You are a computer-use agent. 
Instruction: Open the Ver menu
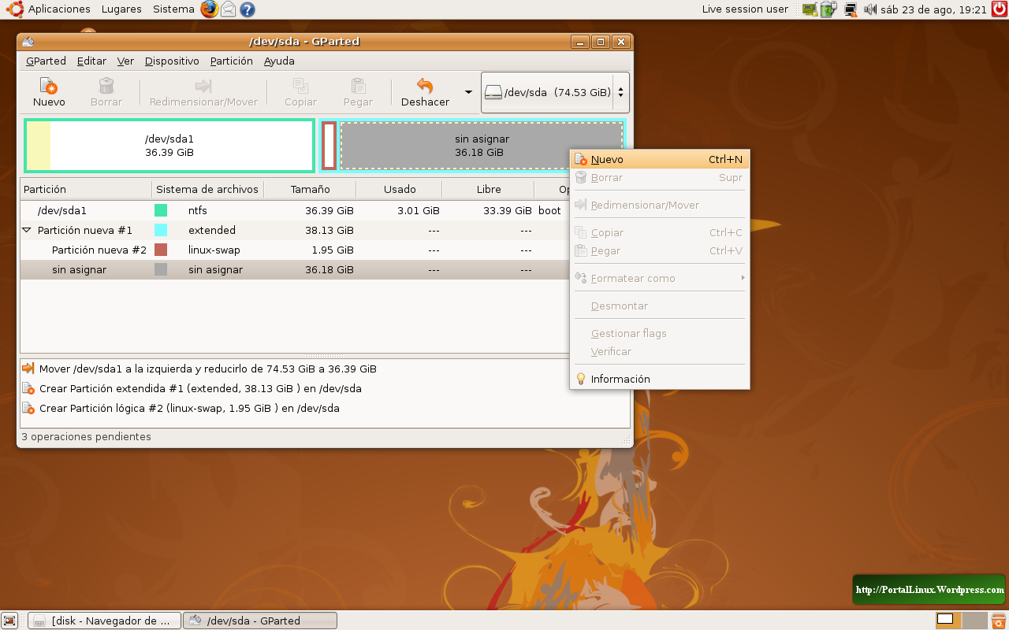125,61
